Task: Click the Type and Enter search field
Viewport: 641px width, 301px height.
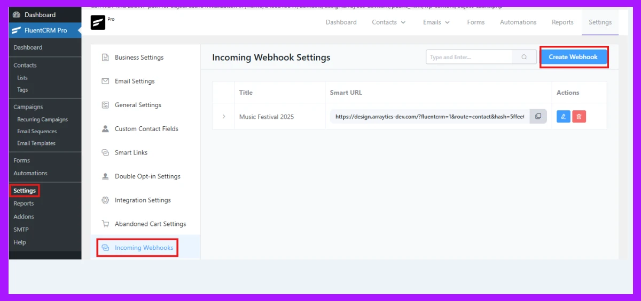Action: point(470,57)
